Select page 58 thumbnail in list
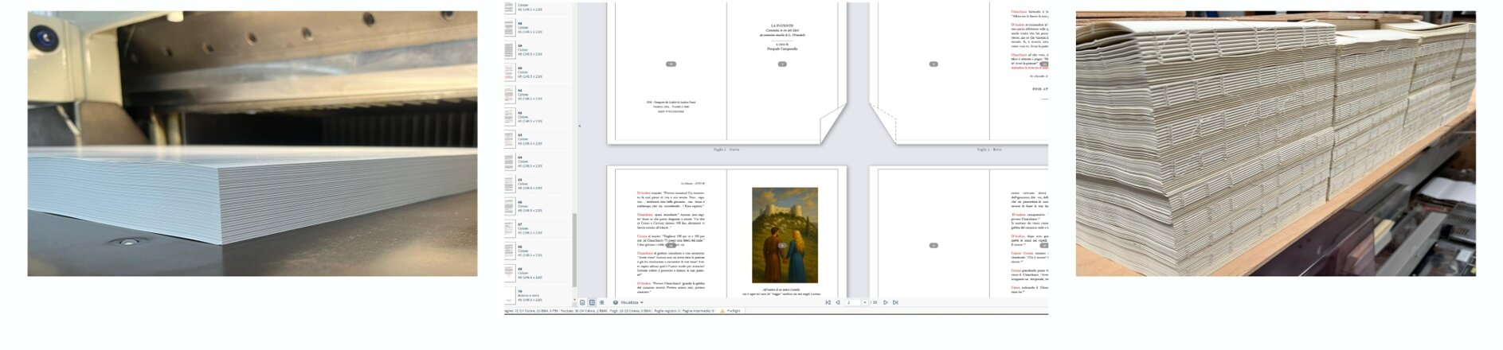This screenshot has height=350, width=1503. (x=510, y=28)
